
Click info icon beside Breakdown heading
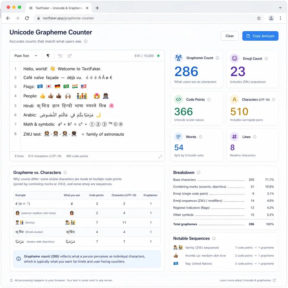(x=198, y=172)
